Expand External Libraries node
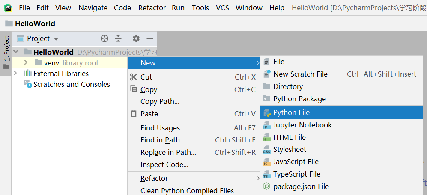This screenshot has height=195, width=427. click(x=15, y=73)
